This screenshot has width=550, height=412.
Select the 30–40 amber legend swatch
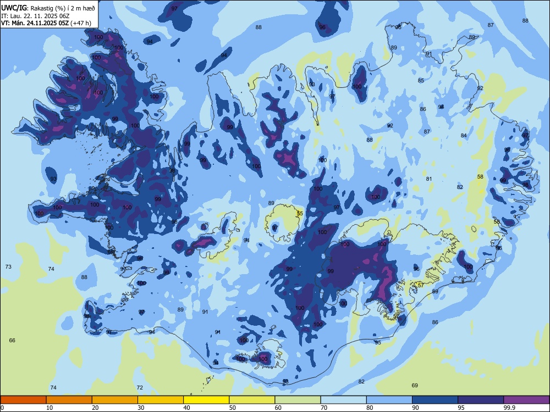[161, 400]
